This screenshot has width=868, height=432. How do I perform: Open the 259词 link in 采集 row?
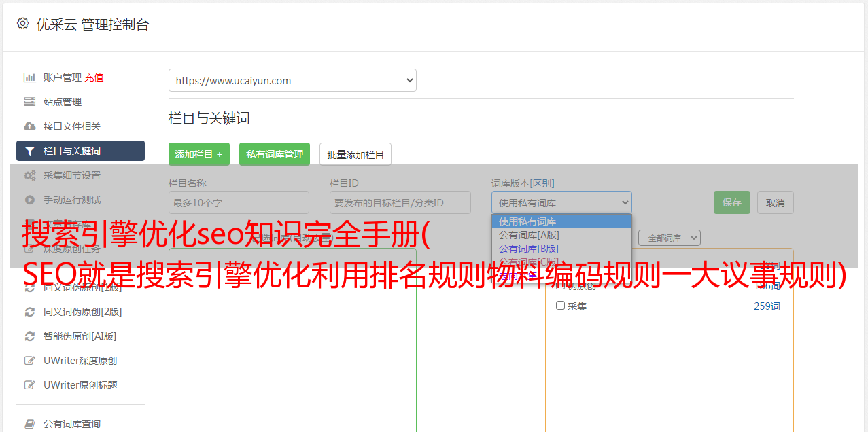point(767,306)
